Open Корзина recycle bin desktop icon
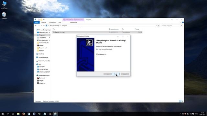Screen dimensions: 207x116 tap(4, 15)
